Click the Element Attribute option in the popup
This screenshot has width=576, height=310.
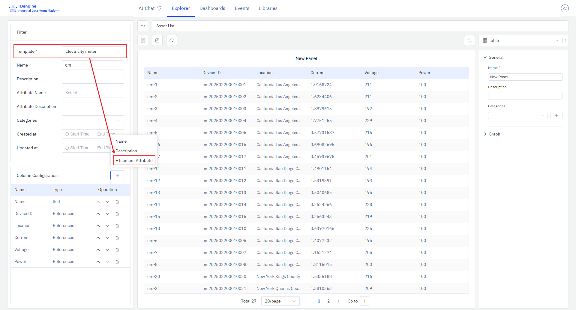coord(134,160)
